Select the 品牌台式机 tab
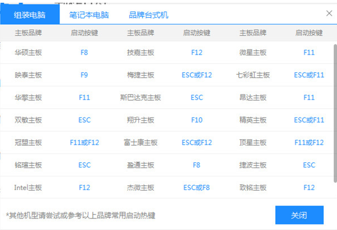The width and height of the screenshot is (337, 230). click(x=149, y=15)
